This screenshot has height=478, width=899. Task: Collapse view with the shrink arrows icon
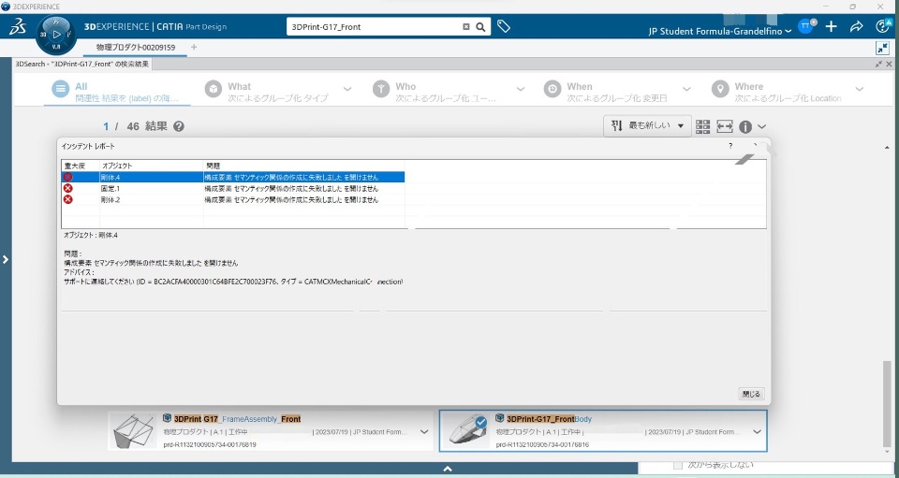pos(882,48)
